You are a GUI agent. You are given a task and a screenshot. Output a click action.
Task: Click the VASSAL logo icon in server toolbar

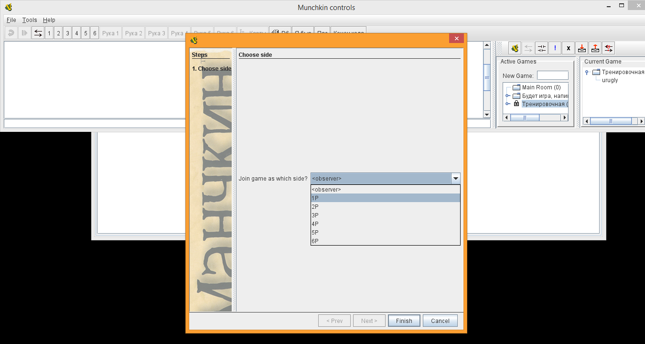(515, 48)
